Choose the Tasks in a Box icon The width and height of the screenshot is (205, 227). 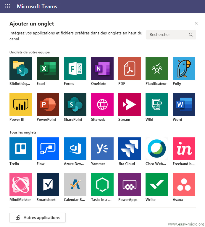click(102, 185)
